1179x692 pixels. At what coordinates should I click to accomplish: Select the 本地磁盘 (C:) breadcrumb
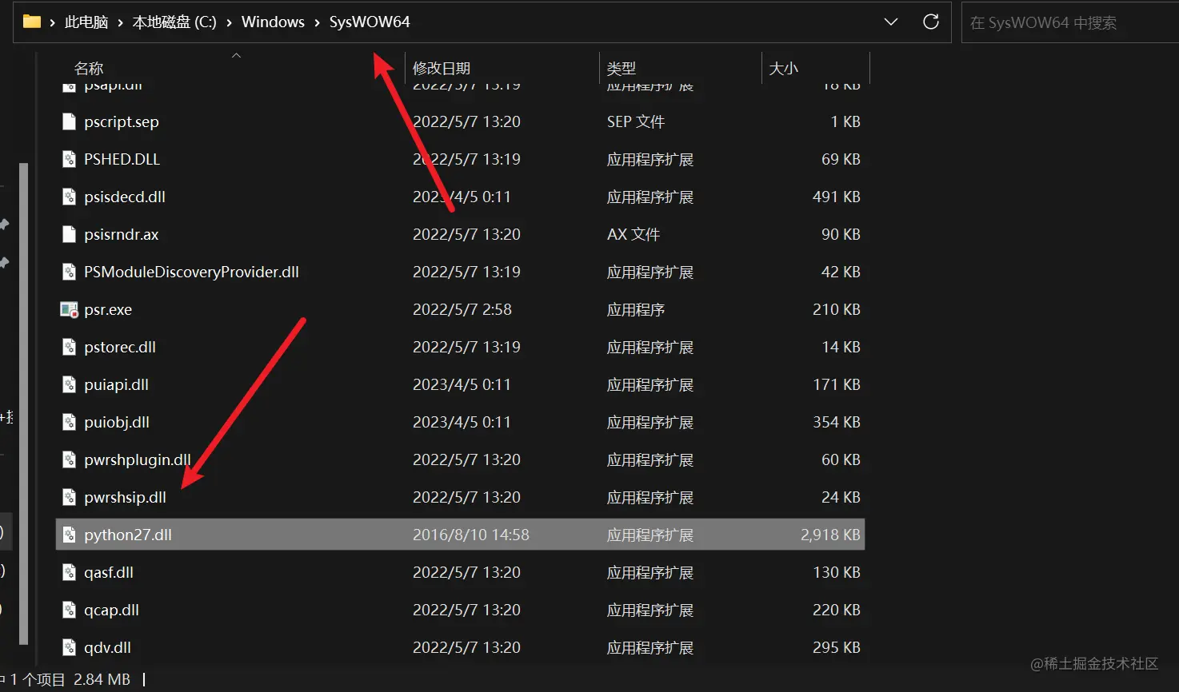tap(174, 22)
